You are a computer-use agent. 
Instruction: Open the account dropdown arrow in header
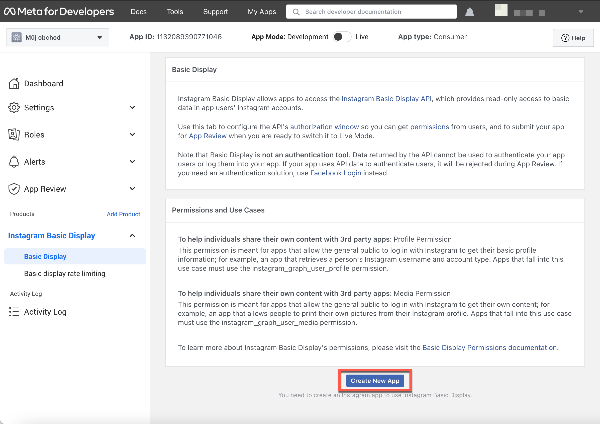pos(581,12)
